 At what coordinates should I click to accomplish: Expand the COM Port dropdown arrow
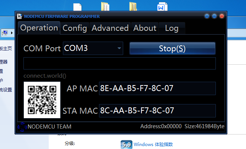119,48
